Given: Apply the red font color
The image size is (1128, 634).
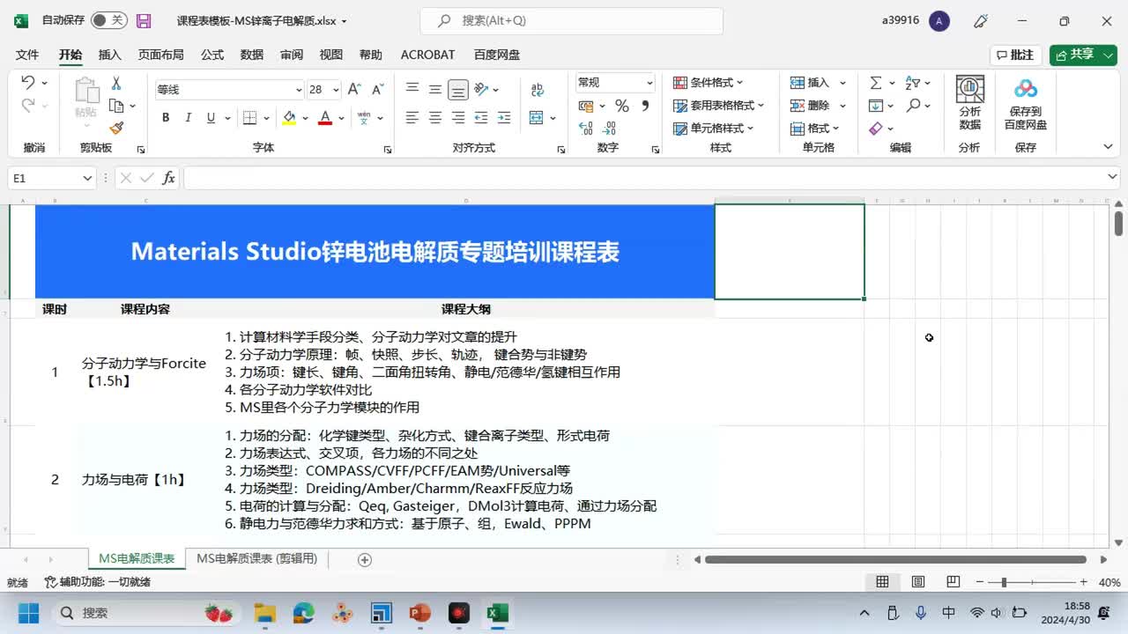Looking at the screenshot, I should (x=325, y=118).
